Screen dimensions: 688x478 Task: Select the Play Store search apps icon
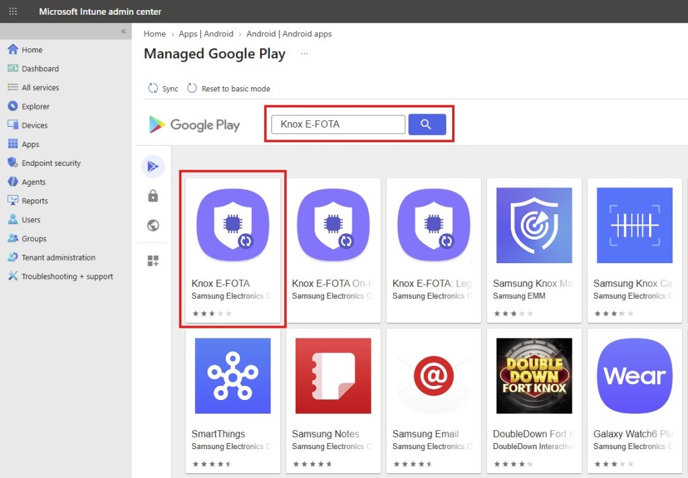pyautogui.click(x=153, y=166)
